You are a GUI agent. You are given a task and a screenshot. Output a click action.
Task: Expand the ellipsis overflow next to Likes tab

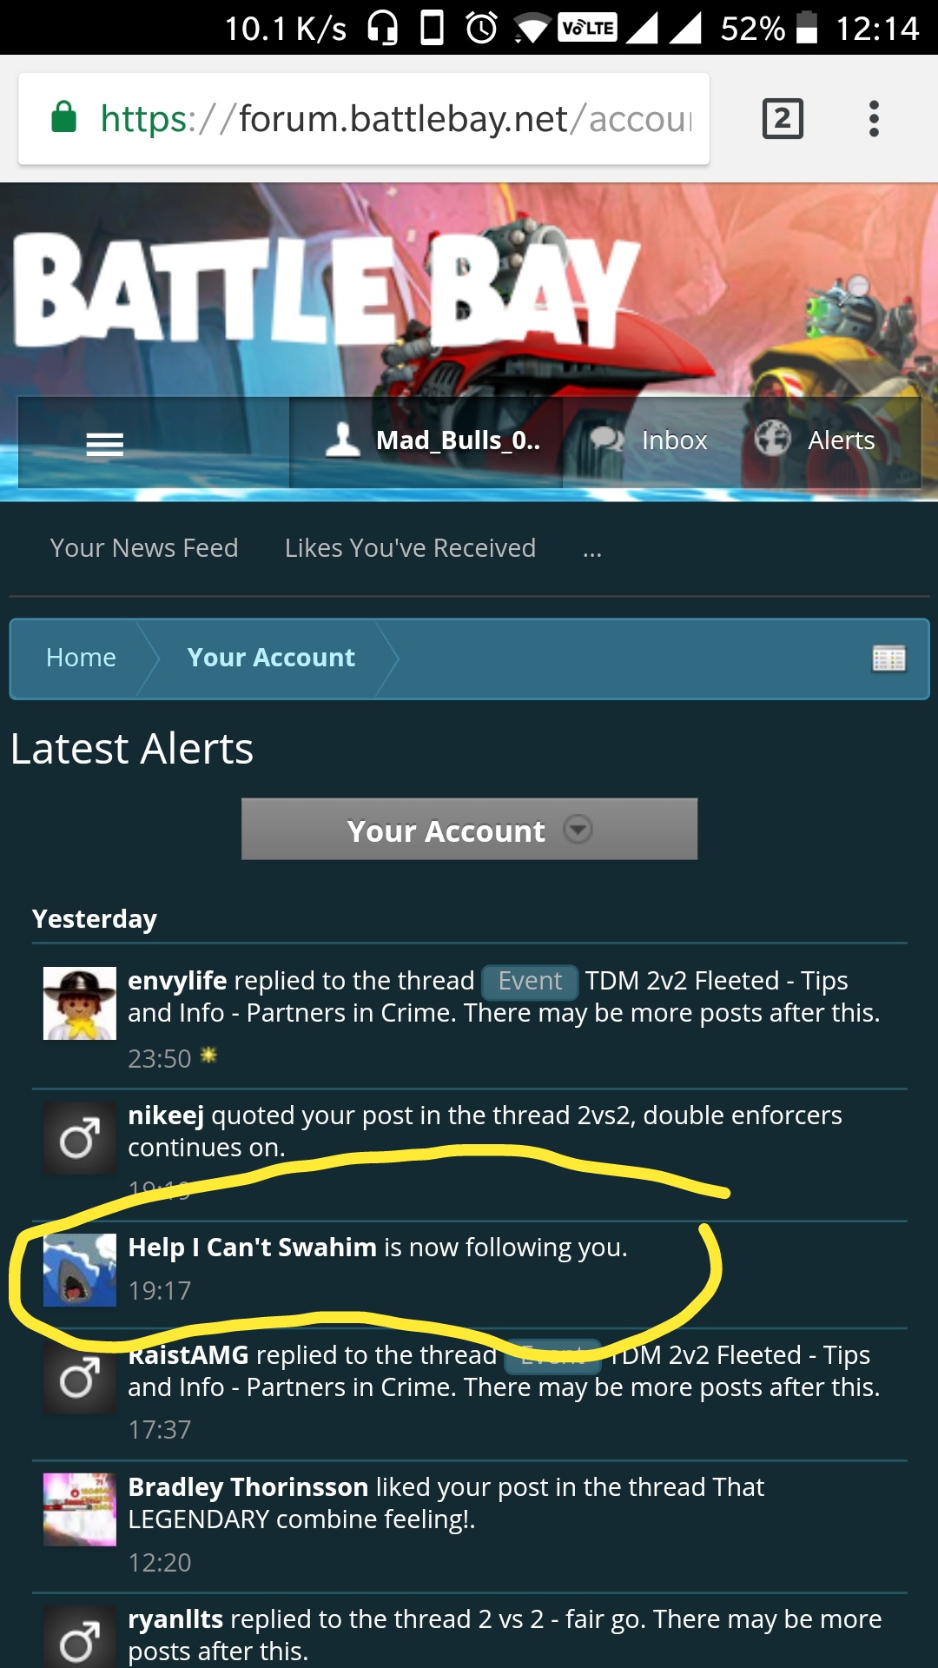point(592,549)
